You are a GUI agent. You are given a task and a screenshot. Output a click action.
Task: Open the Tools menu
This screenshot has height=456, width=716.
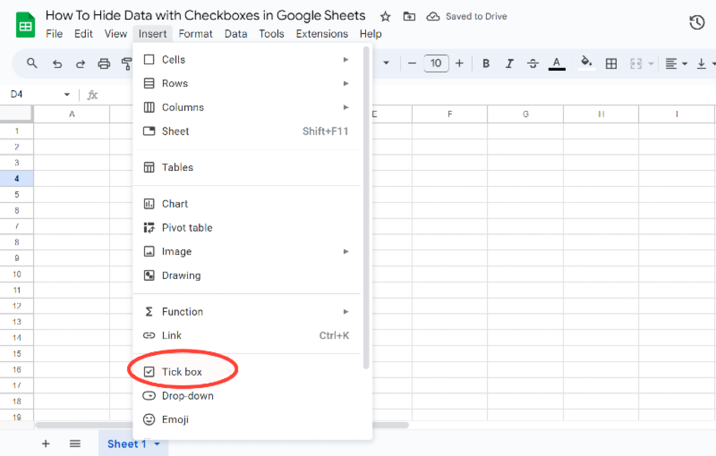(x=271, y=34)
